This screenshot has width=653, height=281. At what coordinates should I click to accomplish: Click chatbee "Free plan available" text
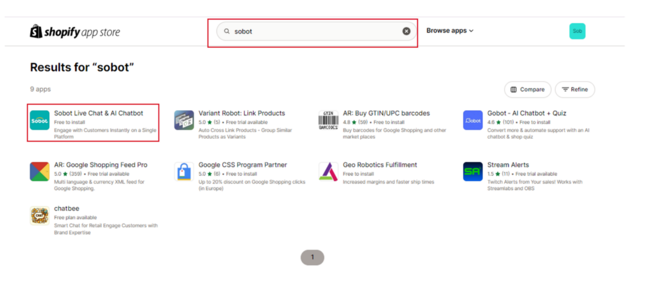[x=75, y=218]
